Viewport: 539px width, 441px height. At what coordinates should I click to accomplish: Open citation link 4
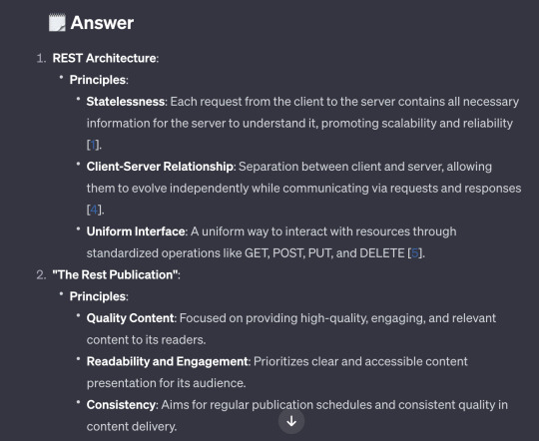94,210
